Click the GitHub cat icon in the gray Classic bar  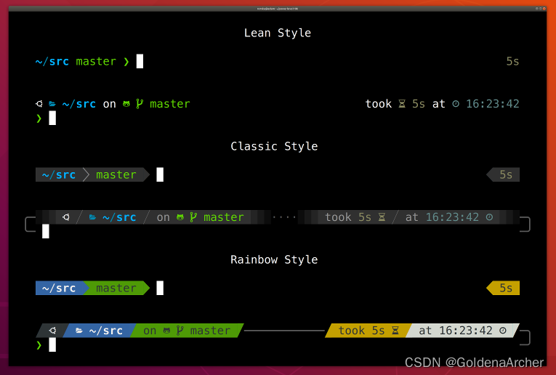pyautogui.click(x=180, y=217)
